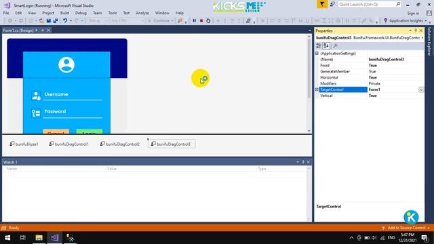
Task: Click the username person icon in form
Action: [36, 96]
